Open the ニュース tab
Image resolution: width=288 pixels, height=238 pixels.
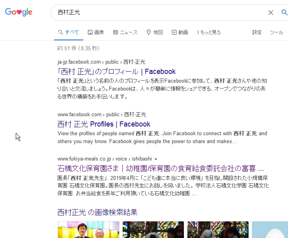click(x=125, y=32)
